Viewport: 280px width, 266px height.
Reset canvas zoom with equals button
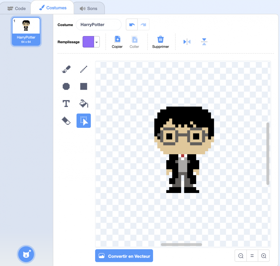click(252, 256)
